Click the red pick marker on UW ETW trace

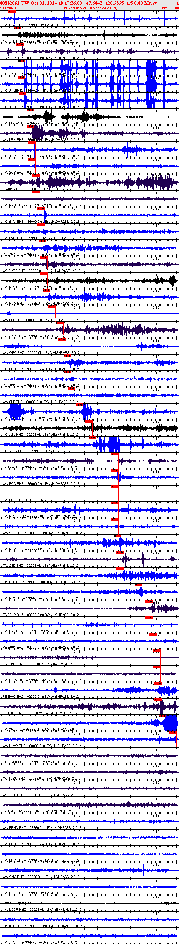click(x=12, y=12)
